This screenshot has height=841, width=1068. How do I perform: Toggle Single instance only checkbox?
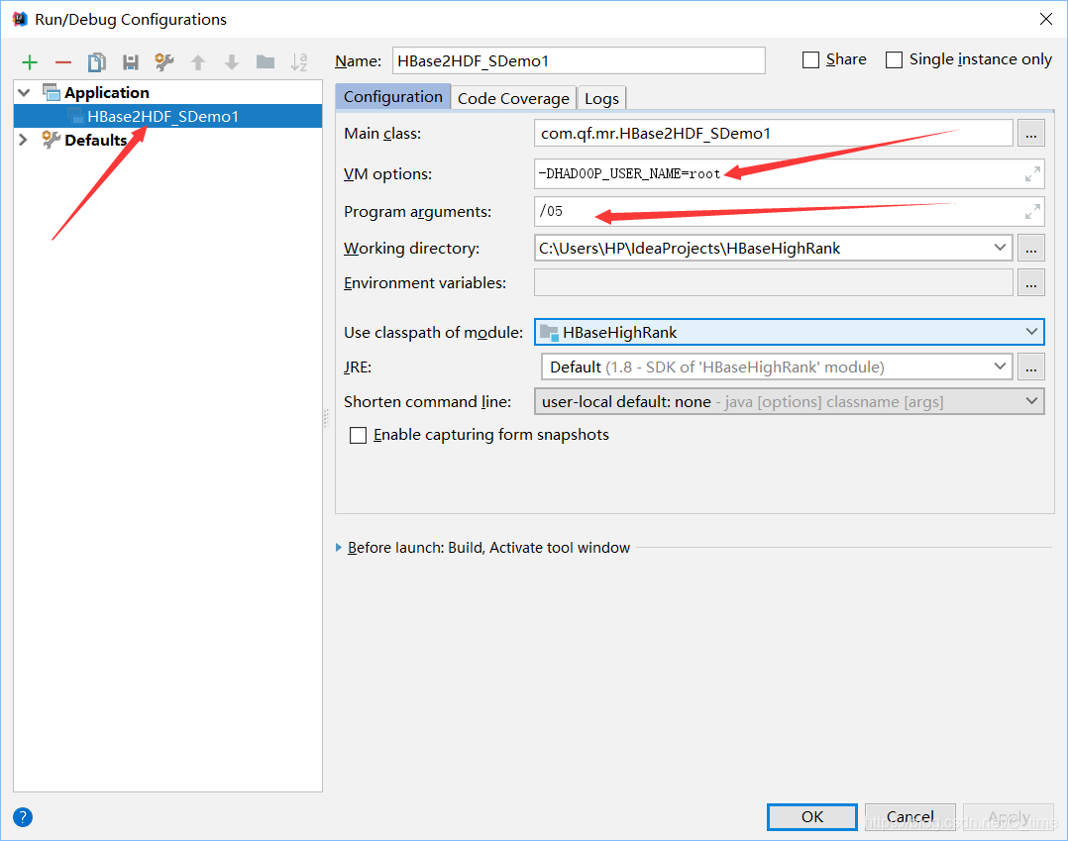894,59
